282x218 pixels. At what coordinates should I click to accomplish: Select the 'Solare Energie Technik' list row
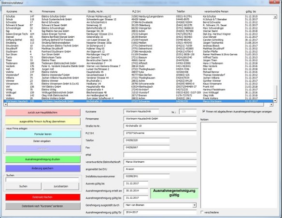pyautogui.click(x=138, y=34)
